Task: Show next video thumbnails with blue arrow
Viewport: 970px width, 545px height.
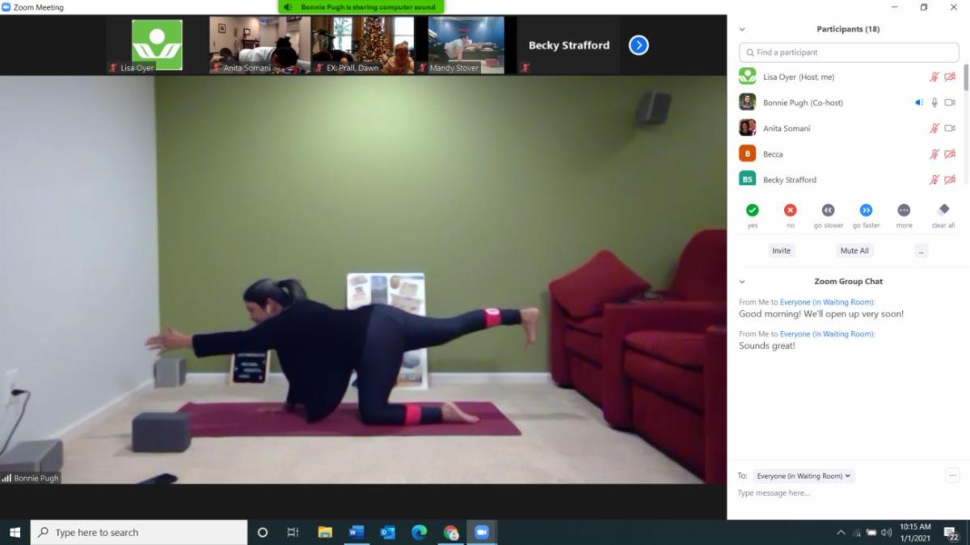Action: point(639,45)
